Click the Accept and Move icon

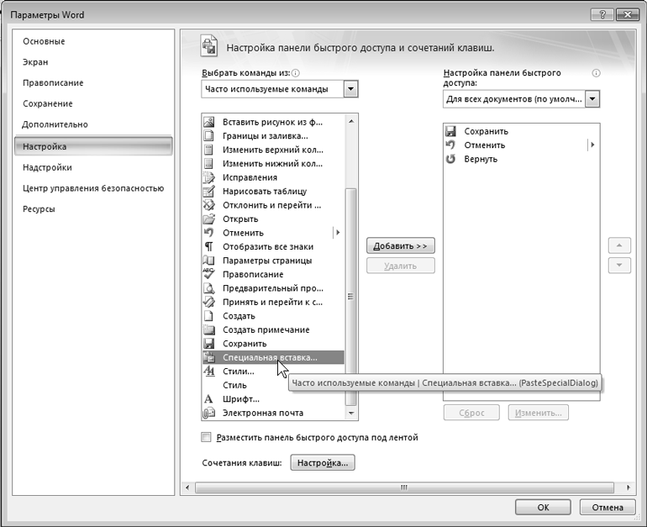point(209,302)
